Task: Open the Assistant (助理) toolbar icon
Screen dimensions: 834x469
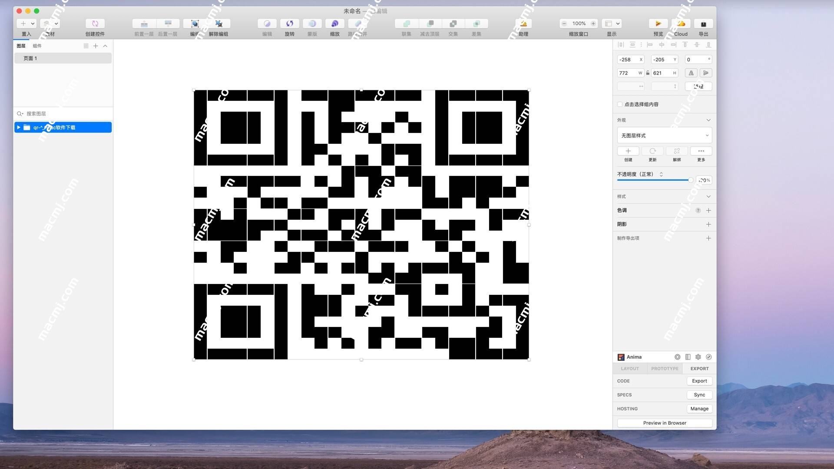Action: coord(523,23)
